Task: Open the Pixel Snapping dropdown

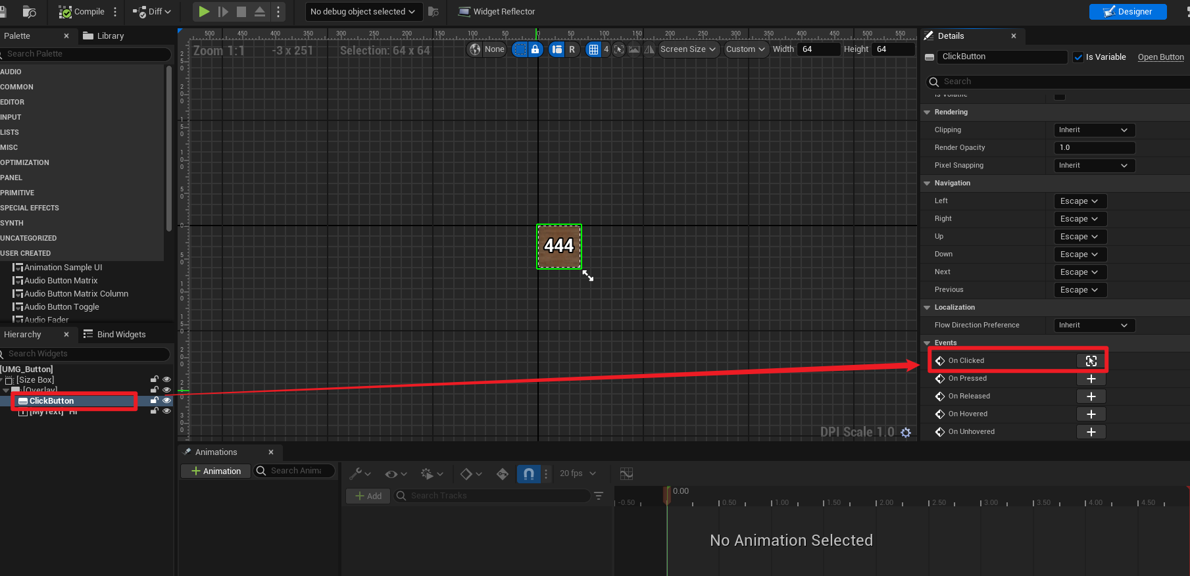Action: 1095,166
